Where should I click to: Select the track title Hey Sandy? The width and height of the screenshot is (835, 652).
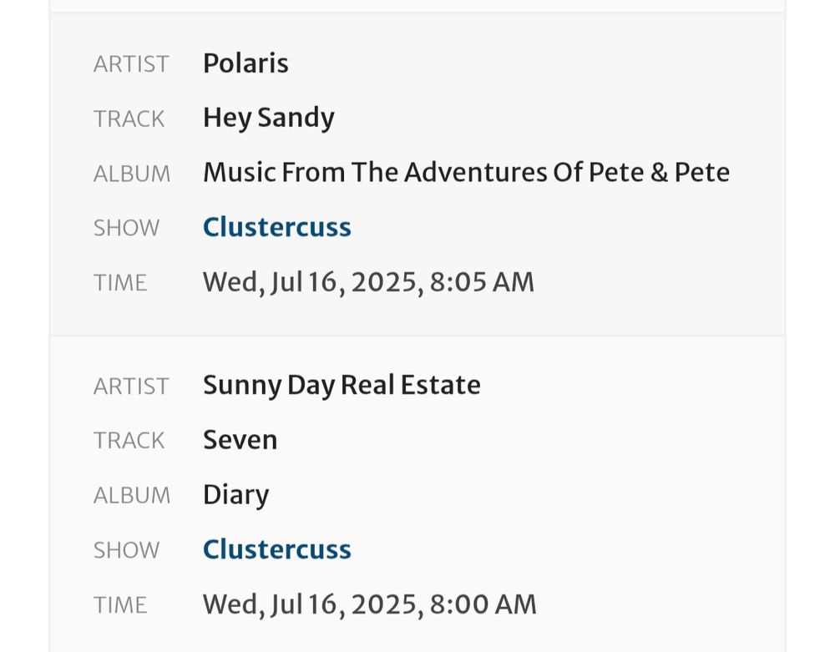pyautogui.click(x=268, y=118)
